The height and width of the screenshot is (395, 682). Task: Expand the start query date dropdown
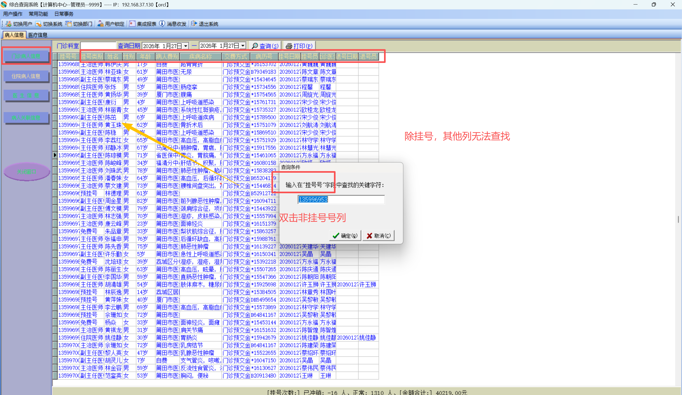[186, 46]
